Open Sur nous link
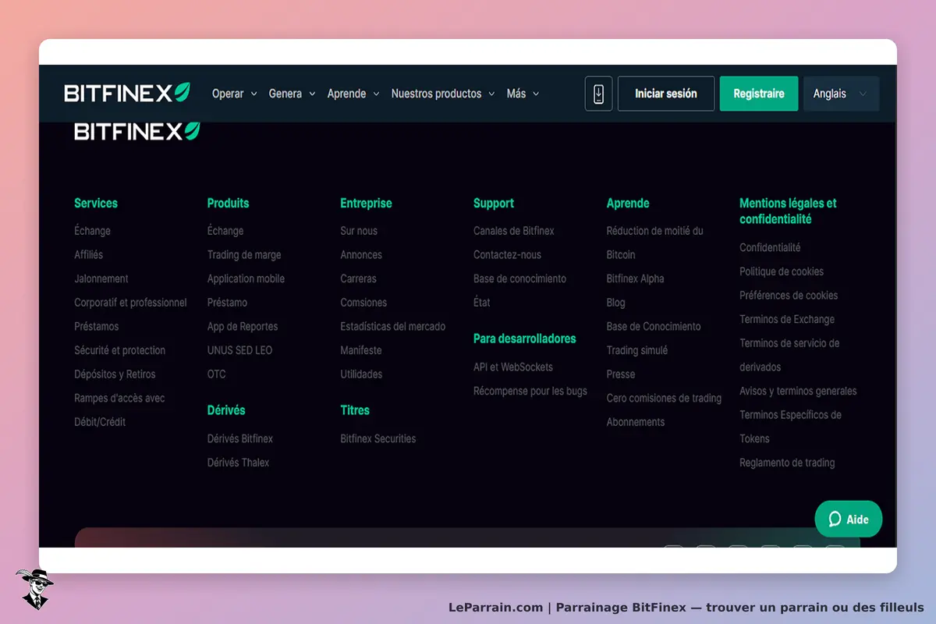This screenshot has height=624, width=936. point(359,231)
